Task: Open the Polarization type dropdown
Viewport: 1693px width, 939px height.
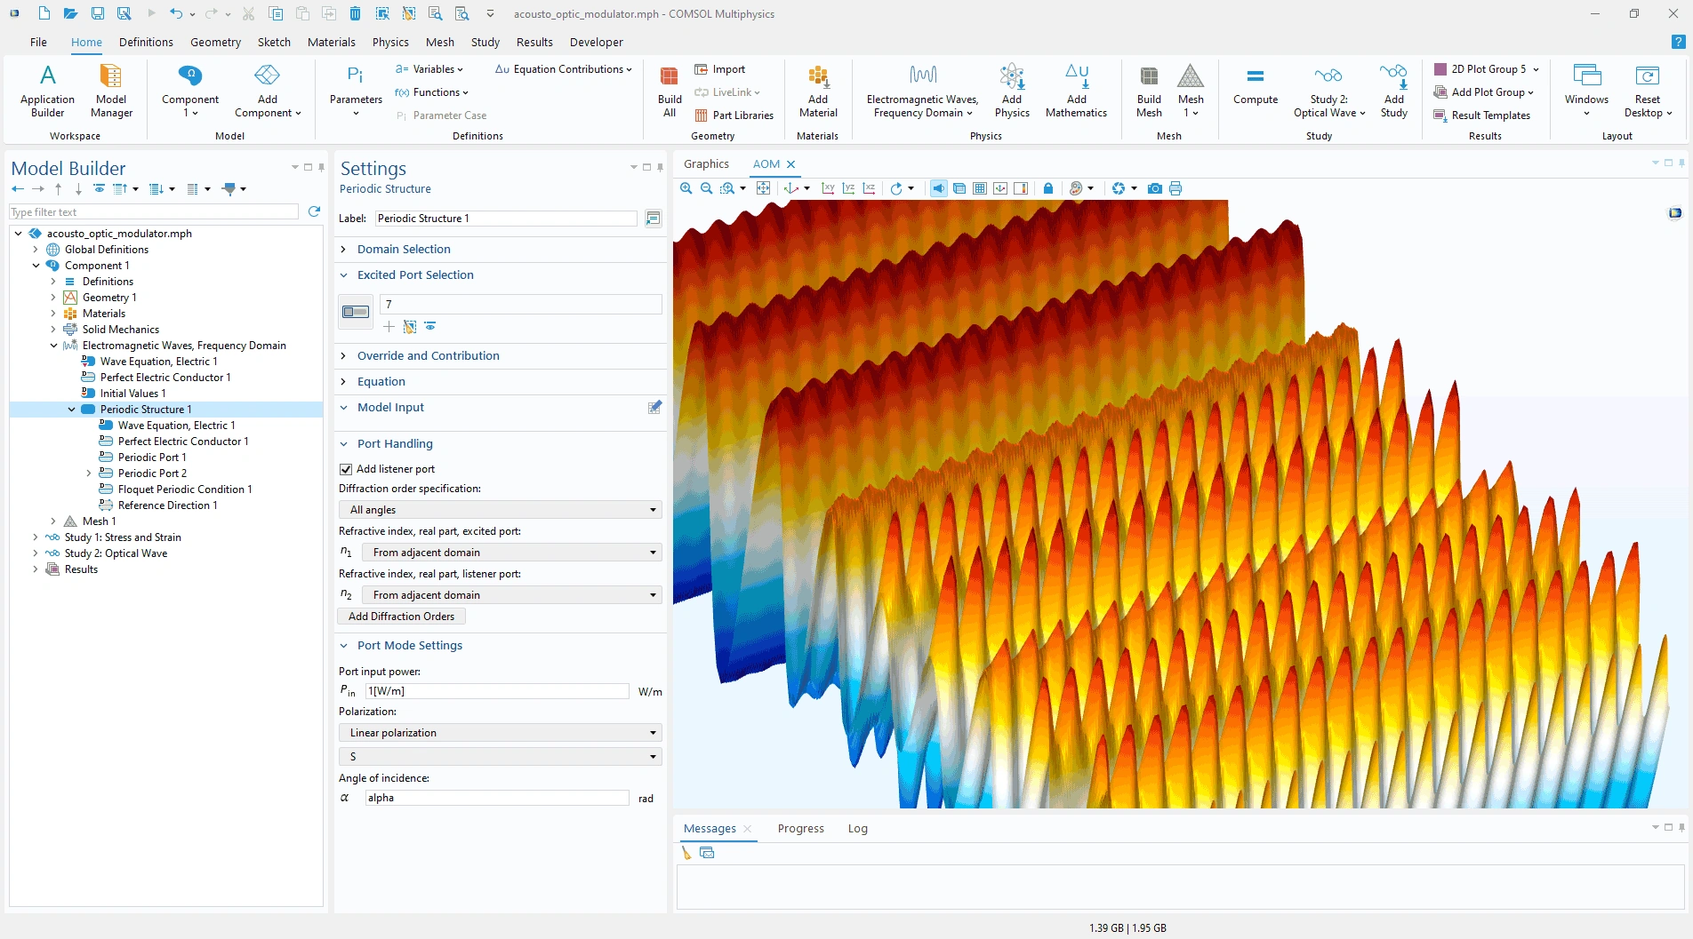Action: [500, 733]
